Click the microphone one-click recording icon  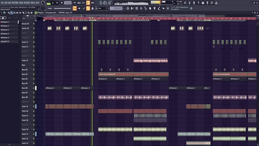pos(194,3)
